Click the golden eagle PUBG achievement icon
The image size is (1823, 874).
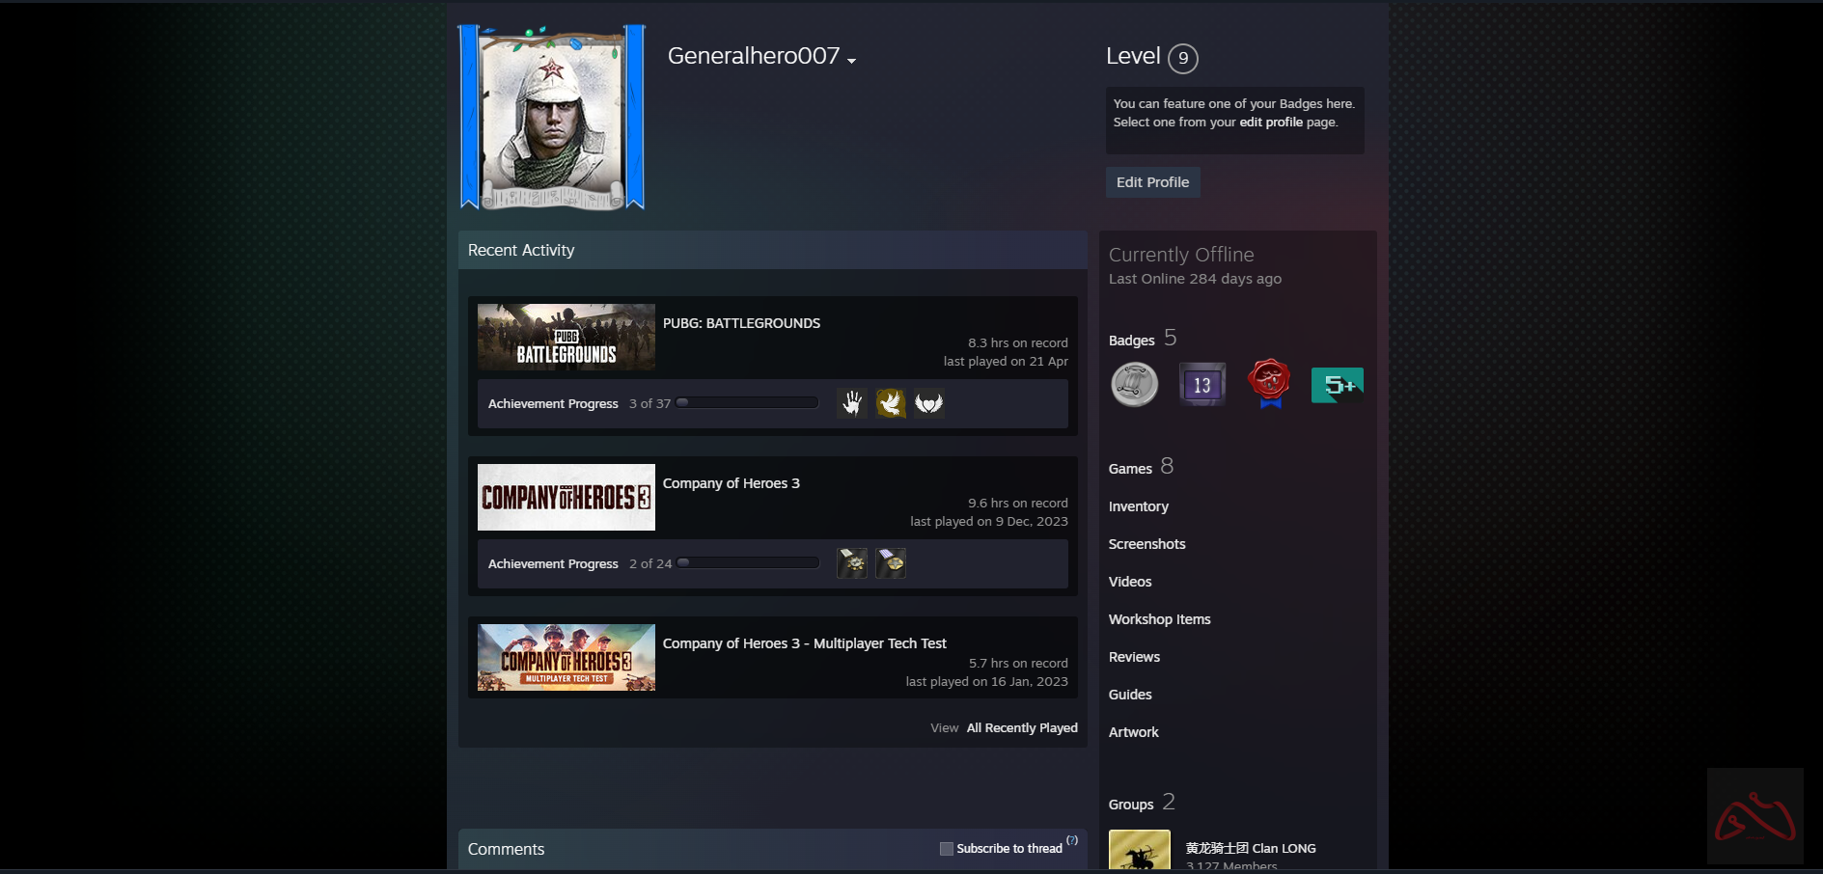click(891, 402)
